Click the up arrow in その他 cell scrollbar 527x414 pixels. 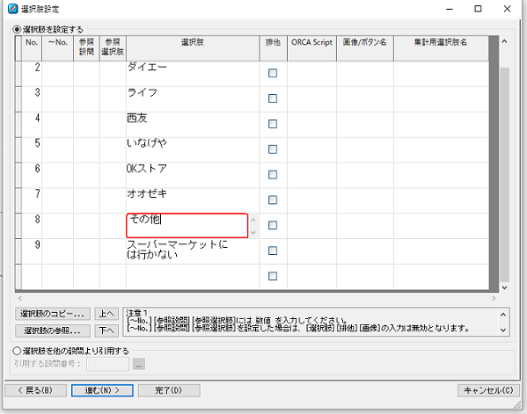[253, 220]
